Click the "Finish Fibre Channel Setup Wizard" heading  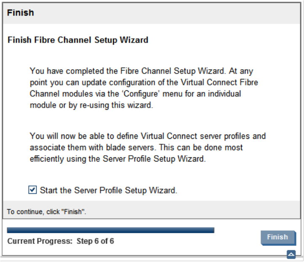pos(78,41)
